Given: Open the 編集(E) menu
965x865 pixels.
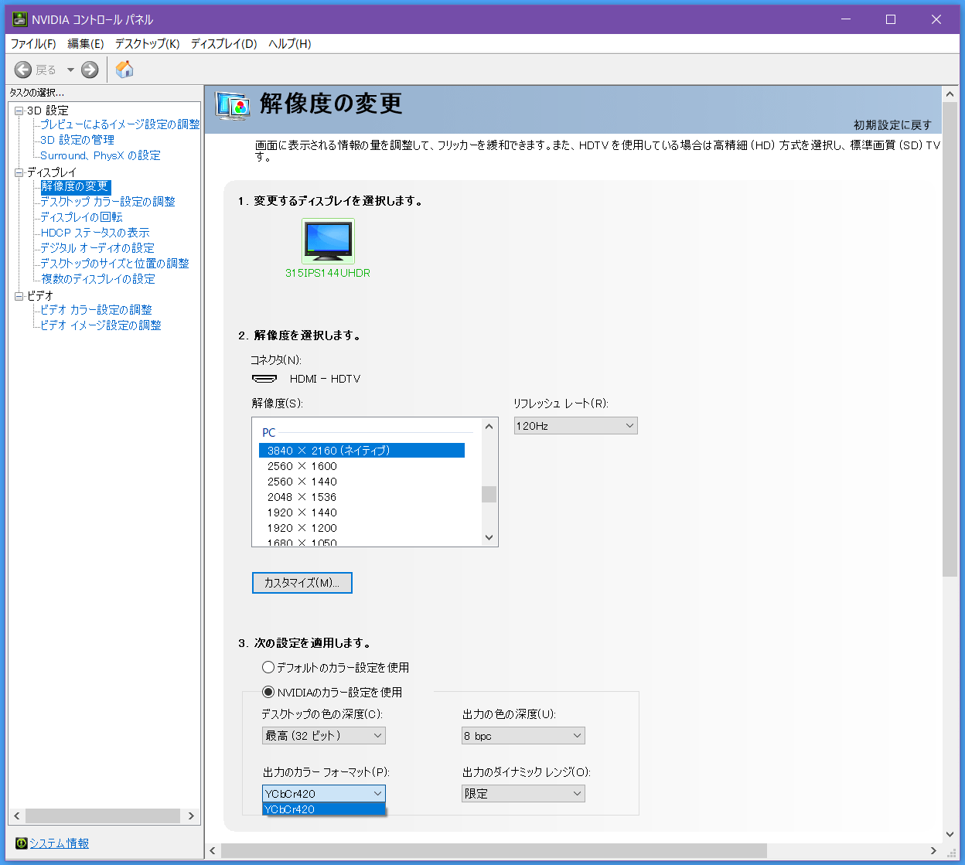Looking at the screenshot, I should click(x=86, y=44).
